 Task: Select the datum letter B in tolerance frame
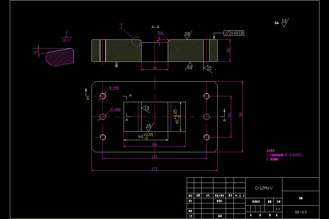(x=242, y=33)
